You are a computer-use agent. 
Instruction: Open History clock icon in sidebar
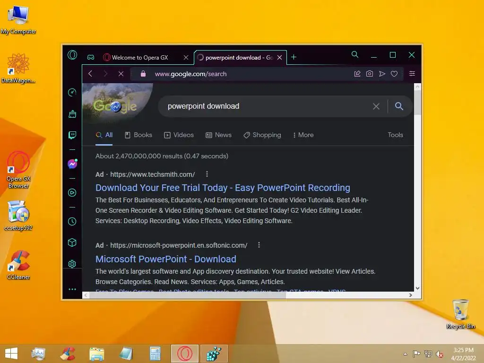[x=72, y=221]
